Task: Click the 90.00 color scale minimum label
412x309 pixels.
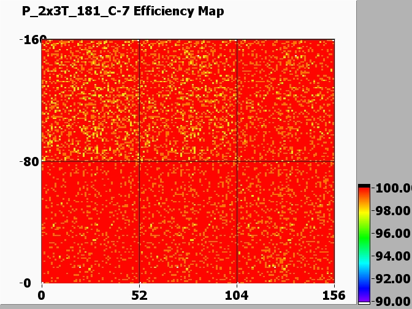Action: point(392,300)
